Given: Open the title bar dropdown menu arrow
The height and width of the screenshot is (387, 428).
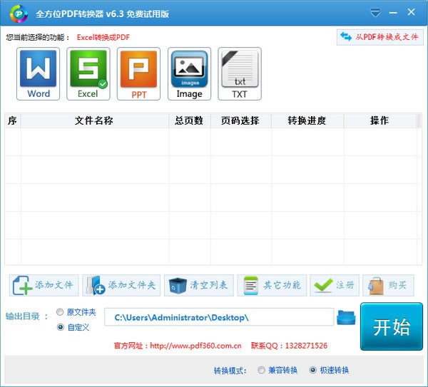Looking at the screenshot, I should pyautogui.click(x=376, y=13).
